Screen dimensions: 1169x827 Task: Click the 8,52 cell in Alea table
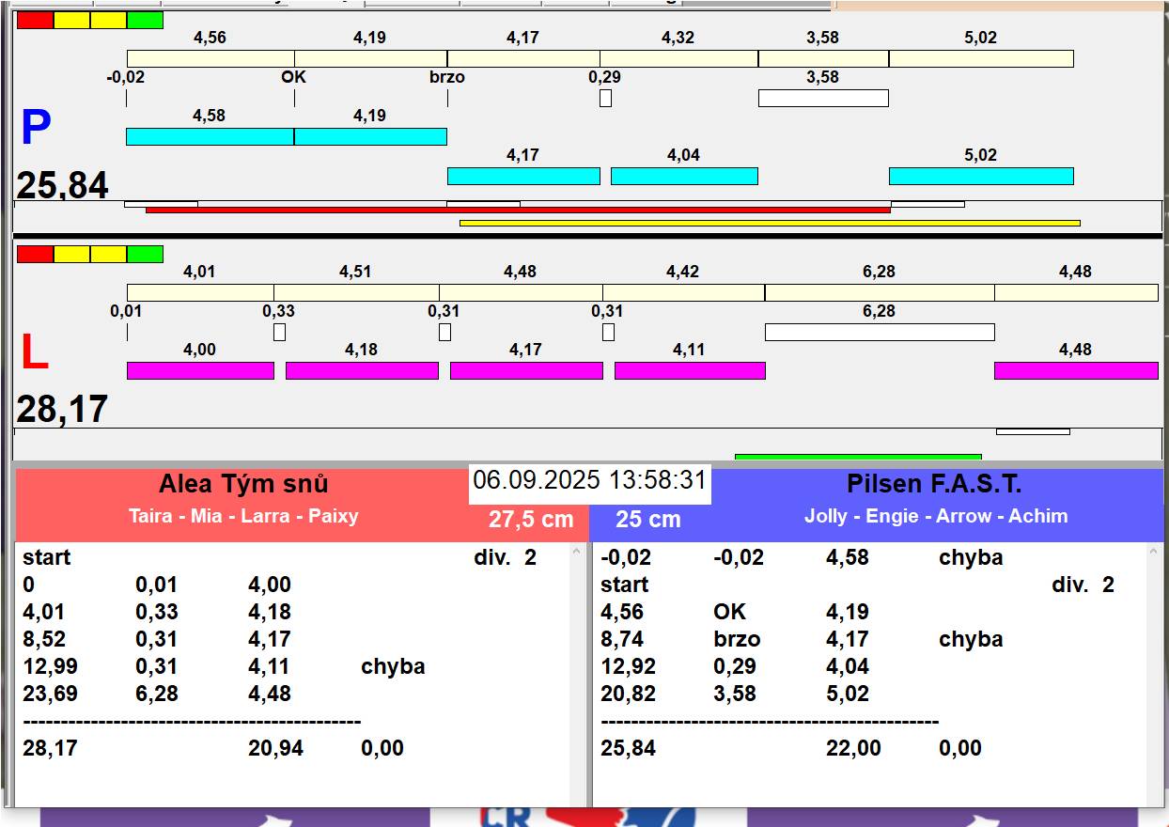(44, 639)
